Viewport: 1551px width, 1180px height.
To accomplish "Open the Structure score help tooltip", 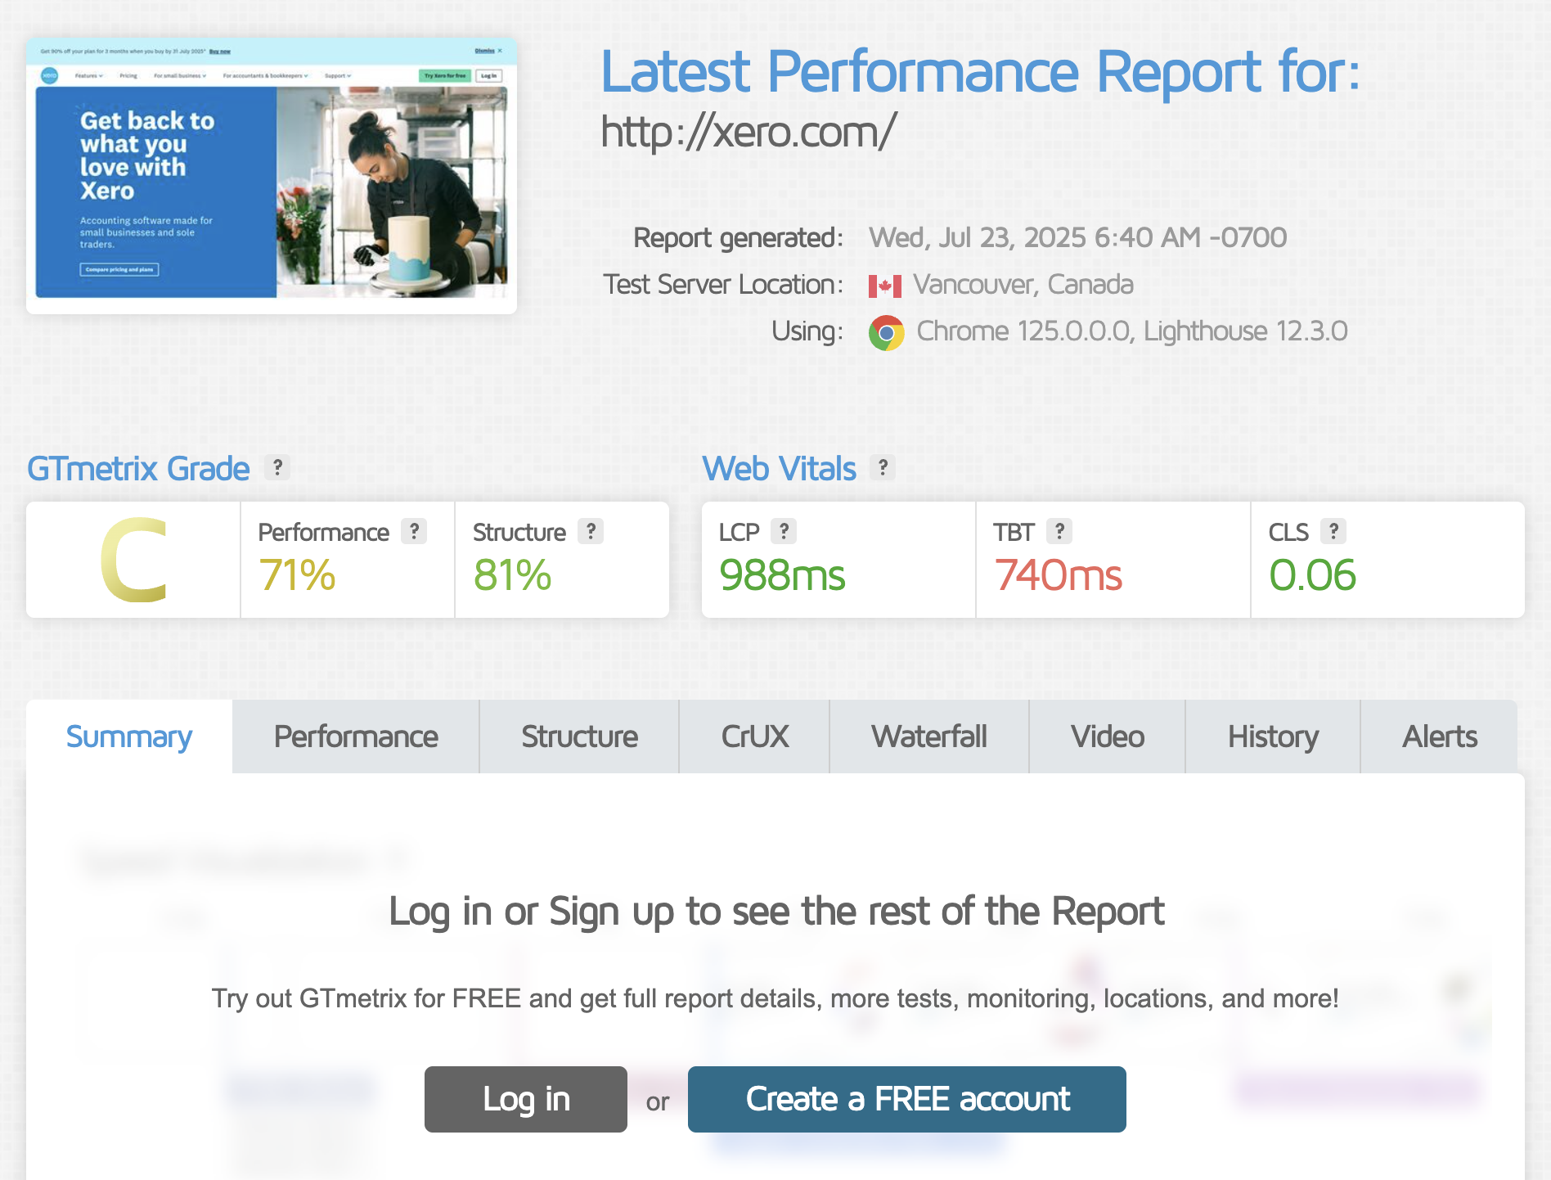I will 591,531.
